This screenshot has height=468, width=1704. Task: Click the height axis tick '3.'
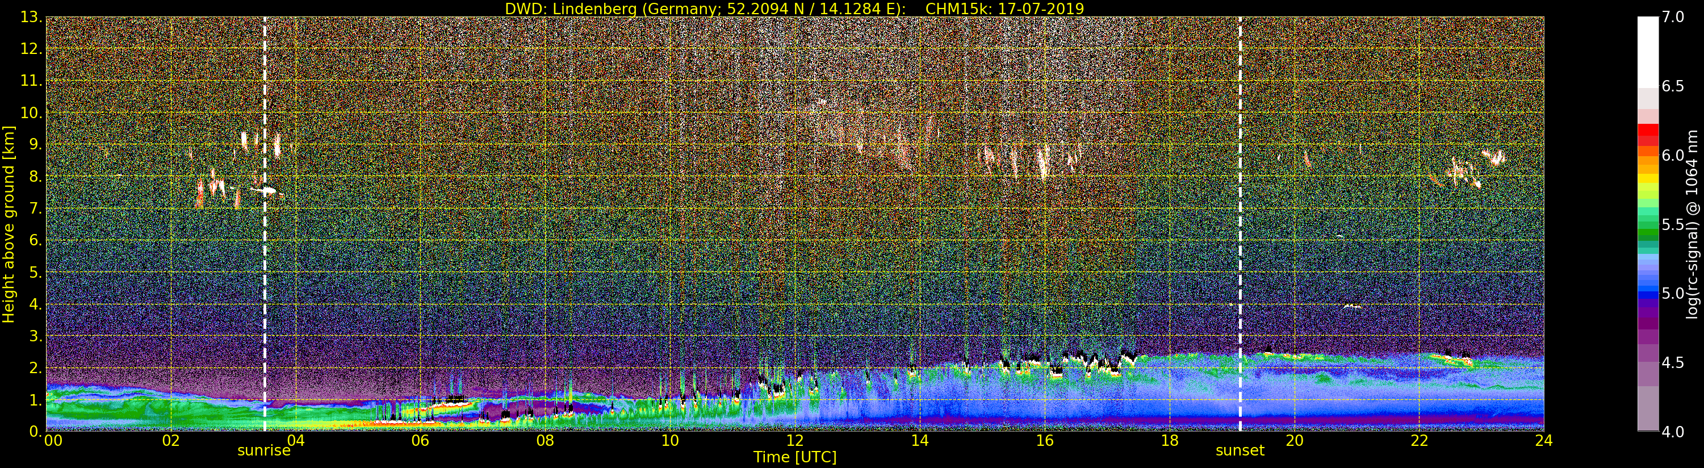pos(35,336)
